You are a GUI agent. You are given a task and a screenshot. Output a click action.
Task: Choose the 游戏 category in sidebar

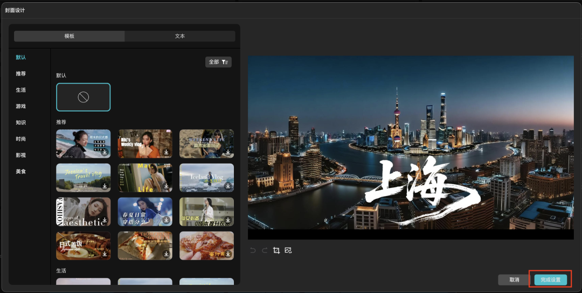(21, 106)
